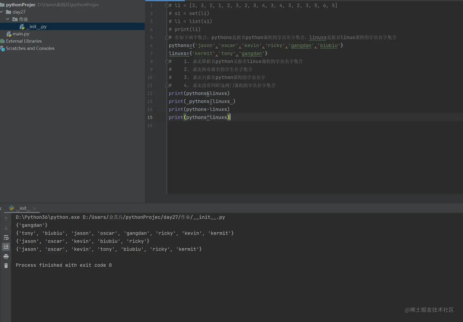Click console output line ending 'ricky'}
Screen dimensions: 463x322
click(83, 241)
